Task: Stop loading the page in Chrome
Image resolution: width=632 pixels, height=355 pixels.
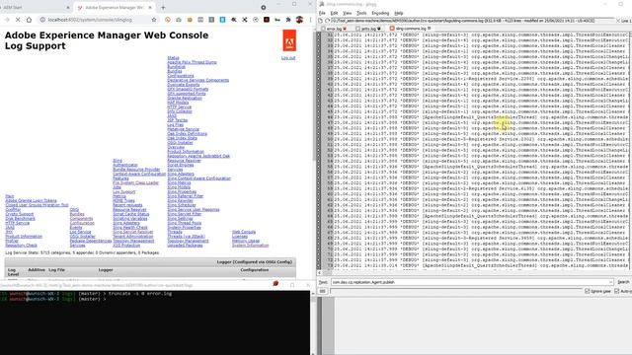Action: click(18, 20)
